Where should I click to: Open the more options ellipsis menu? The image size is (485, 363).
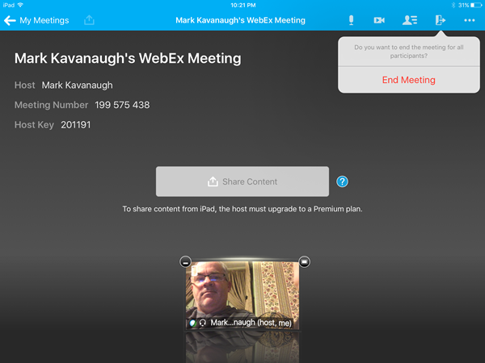(x=469, y=20)
